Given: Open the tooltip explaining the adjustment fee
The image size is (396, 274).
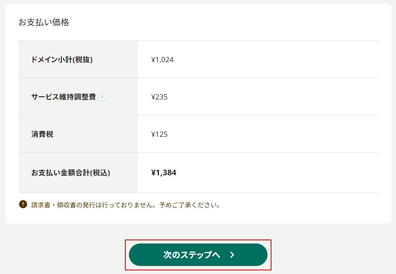Looking at the screenshot, I should pyautogui.click(x=102, y=96).
